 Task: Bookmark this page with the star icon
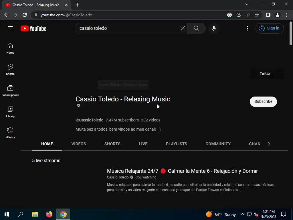click(257, 15)
